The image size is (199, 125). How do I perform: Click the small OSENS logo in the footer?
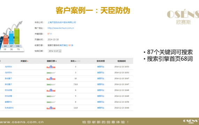[191, 121]
